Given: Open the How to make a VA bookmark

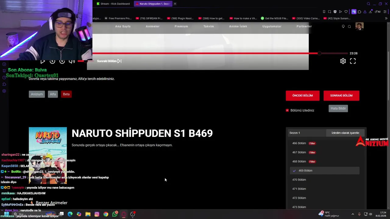Looking at the screenshot, I should [x=243, y=18].
